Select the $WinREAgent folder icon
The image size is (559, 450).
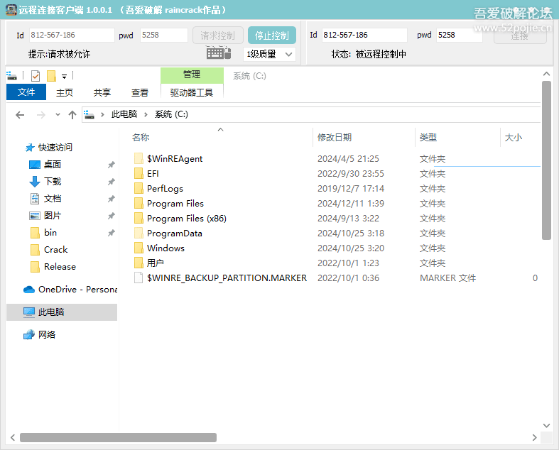pos(139,158)
